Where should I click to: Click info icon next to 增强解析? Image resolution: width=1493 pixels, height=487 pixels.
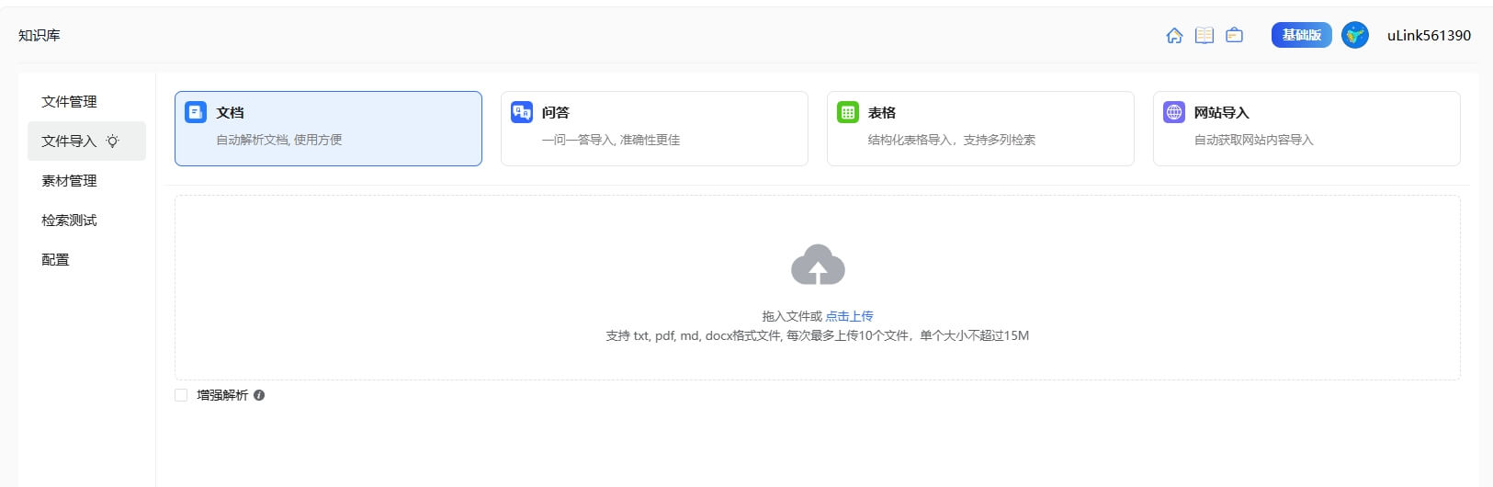tap(259, 395)
